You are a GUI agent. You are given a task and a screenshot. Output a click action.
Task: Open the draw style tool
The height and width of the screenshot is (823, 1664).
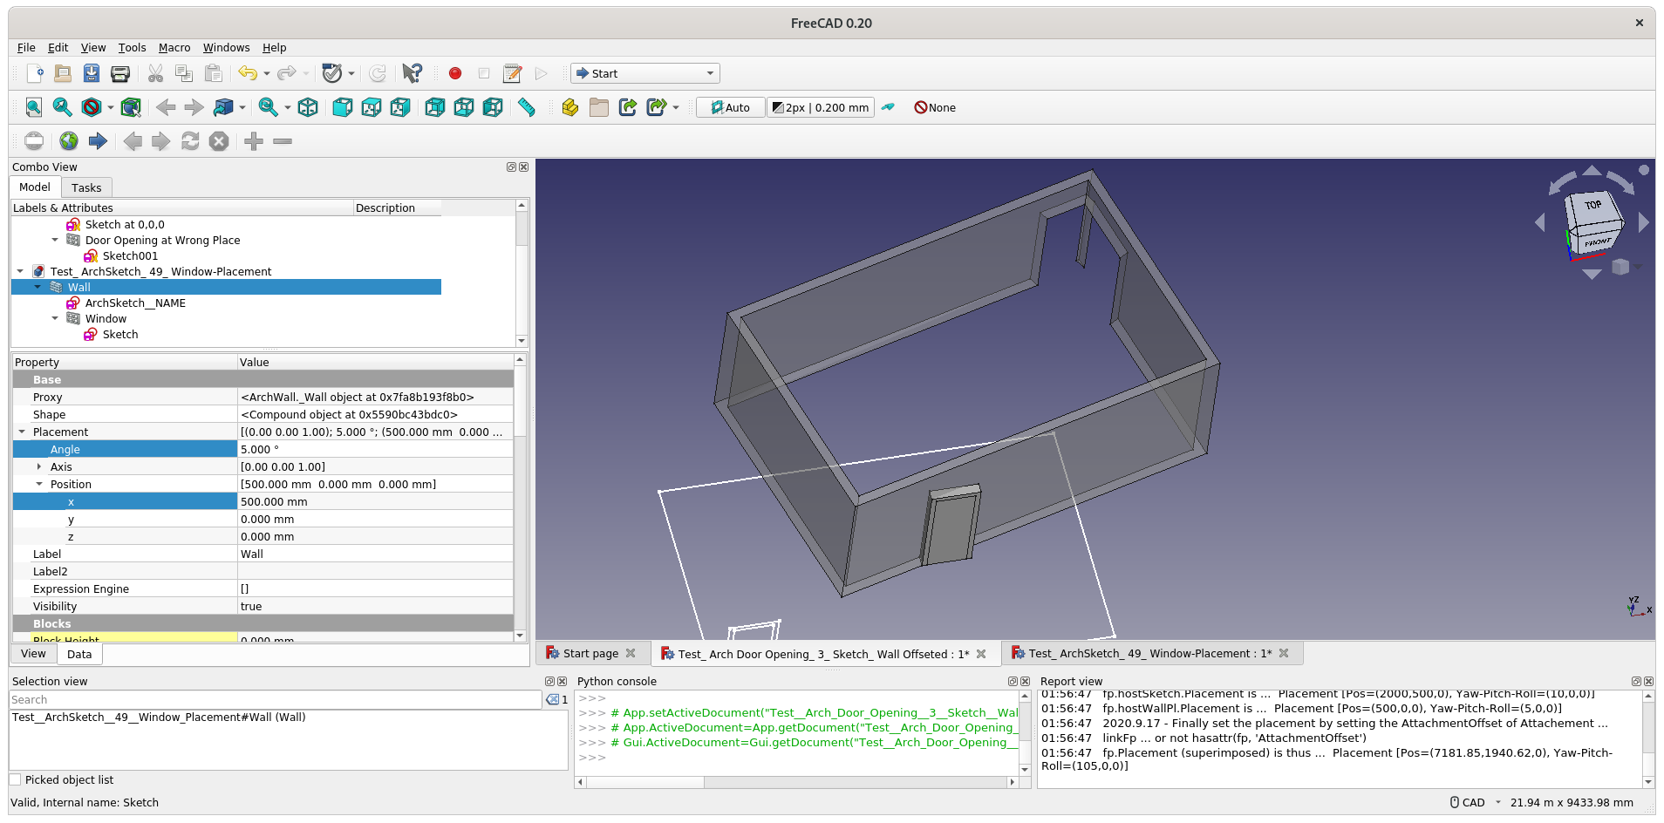point(90,107)
